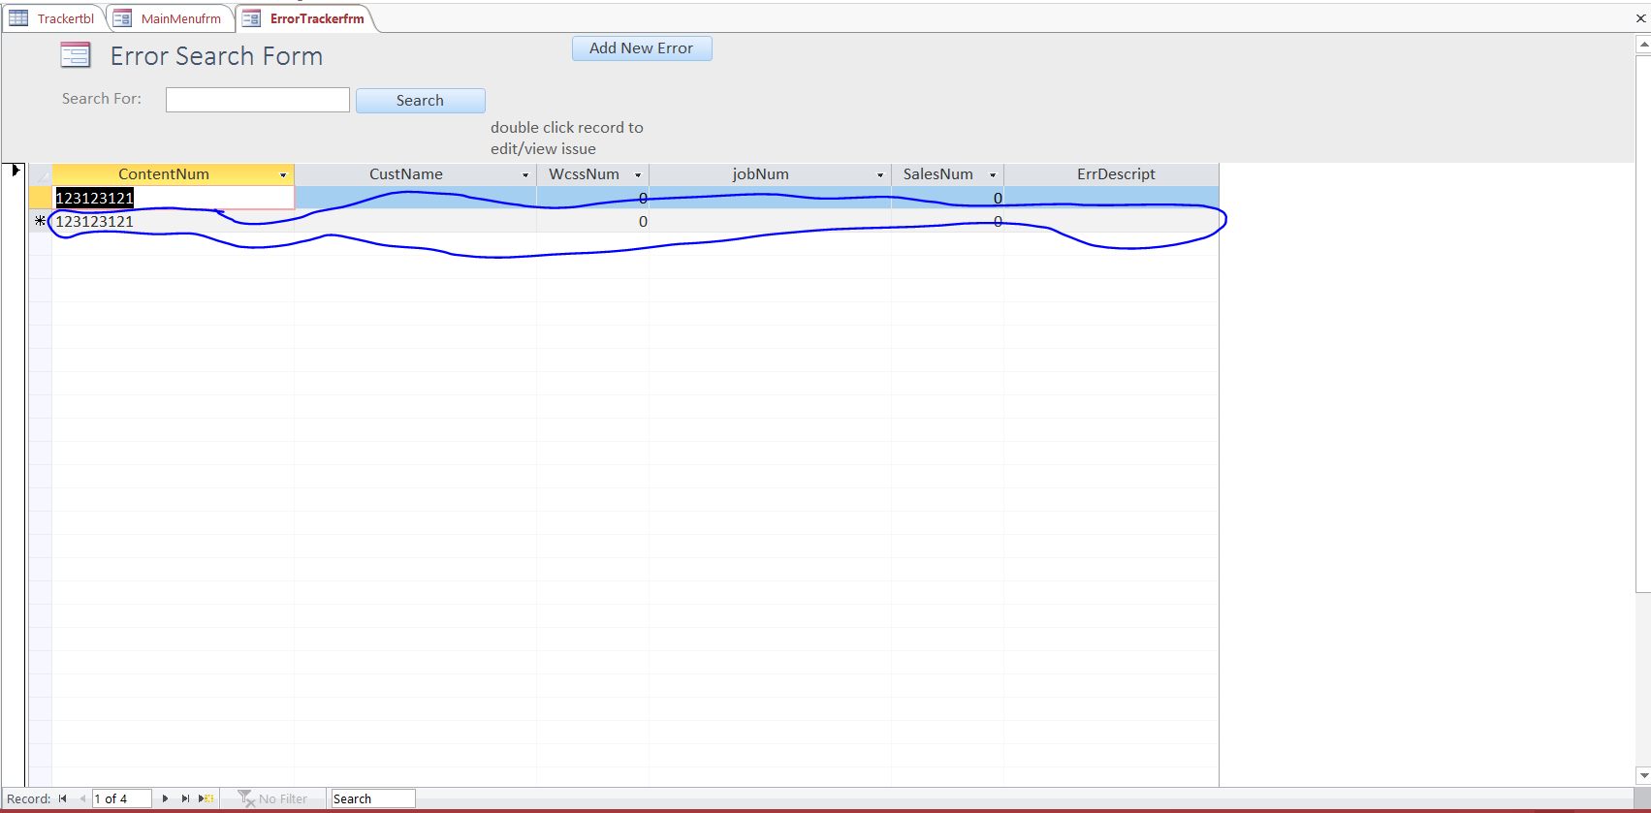Open the jobNum column filter dropdown
Viewport: 1651px width, 813px height.
click(x=880, y=175)
